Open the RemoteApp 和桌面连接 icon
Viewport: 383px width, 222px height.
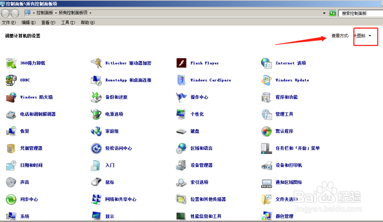(x=96, y=80)
